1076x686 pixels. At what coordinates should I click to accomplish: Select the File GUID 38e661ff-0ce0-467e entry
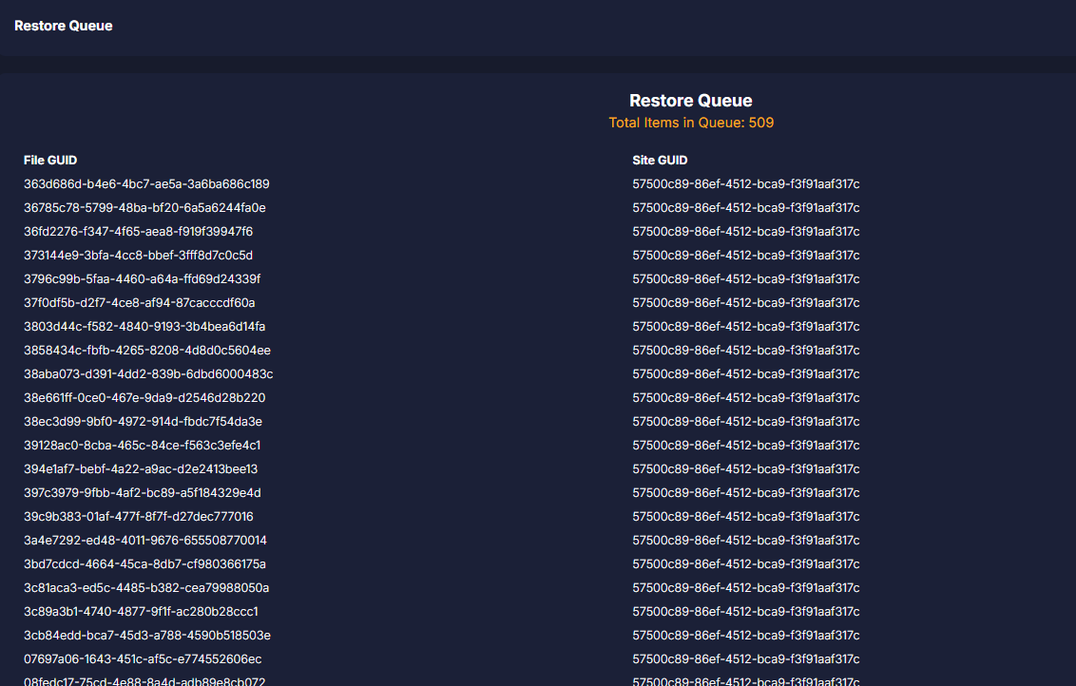pos(144,398)
